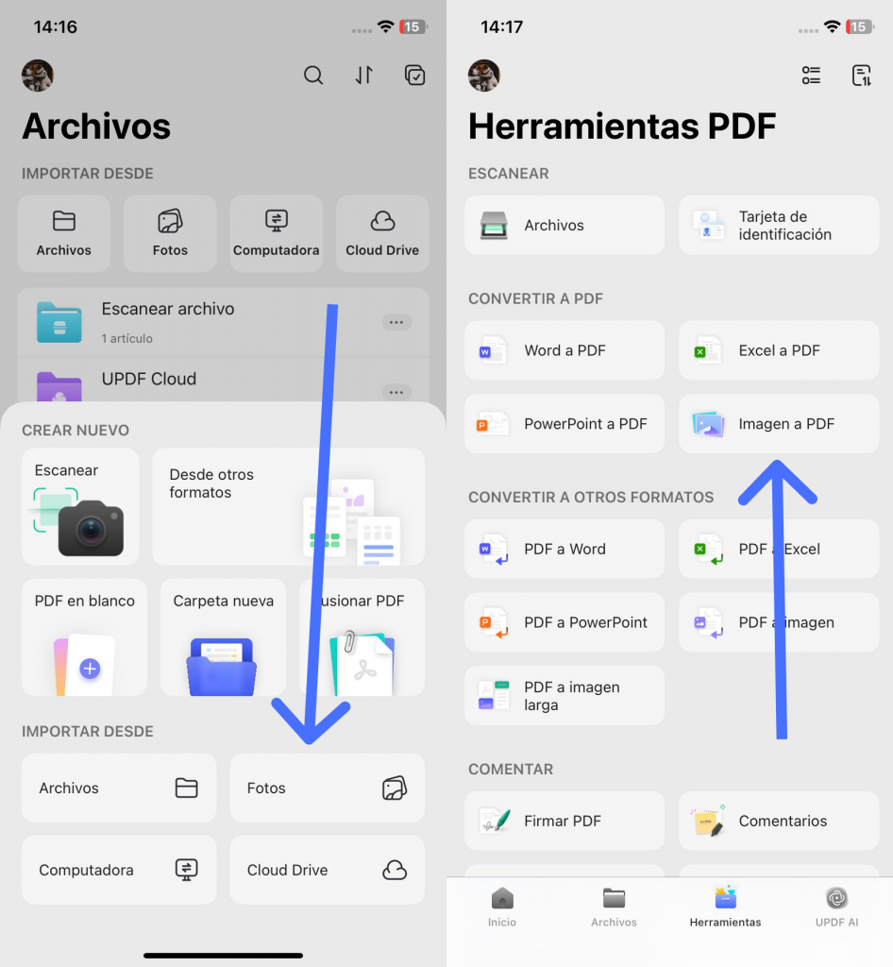Viewport: 893px width, 967px height.
Task: Switch to the Archivos tab in bottom bar
Action: click(x=614, y=908)
